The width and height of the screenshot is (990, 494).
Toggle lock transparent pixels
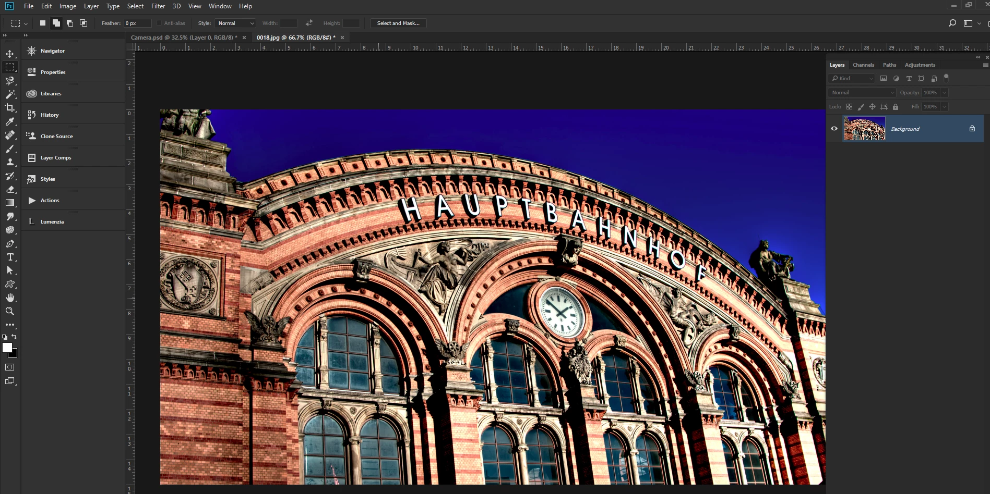click(849, 107)
